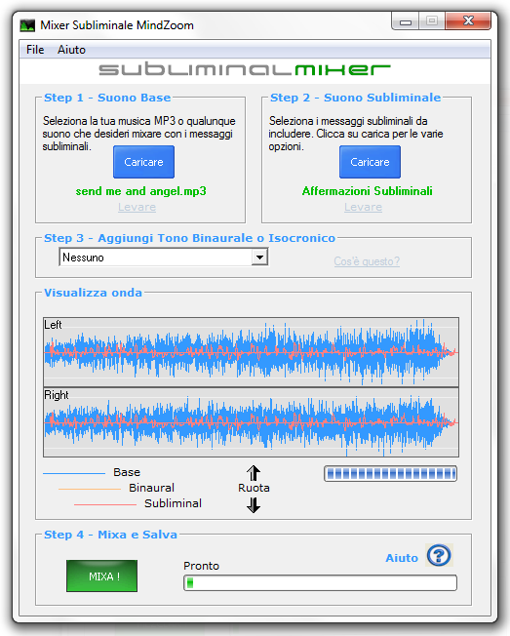Click the Binaural legend label

click(151, 488)
